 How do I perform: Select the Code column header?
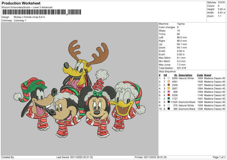pyautogui.click(x=200, y=75)
